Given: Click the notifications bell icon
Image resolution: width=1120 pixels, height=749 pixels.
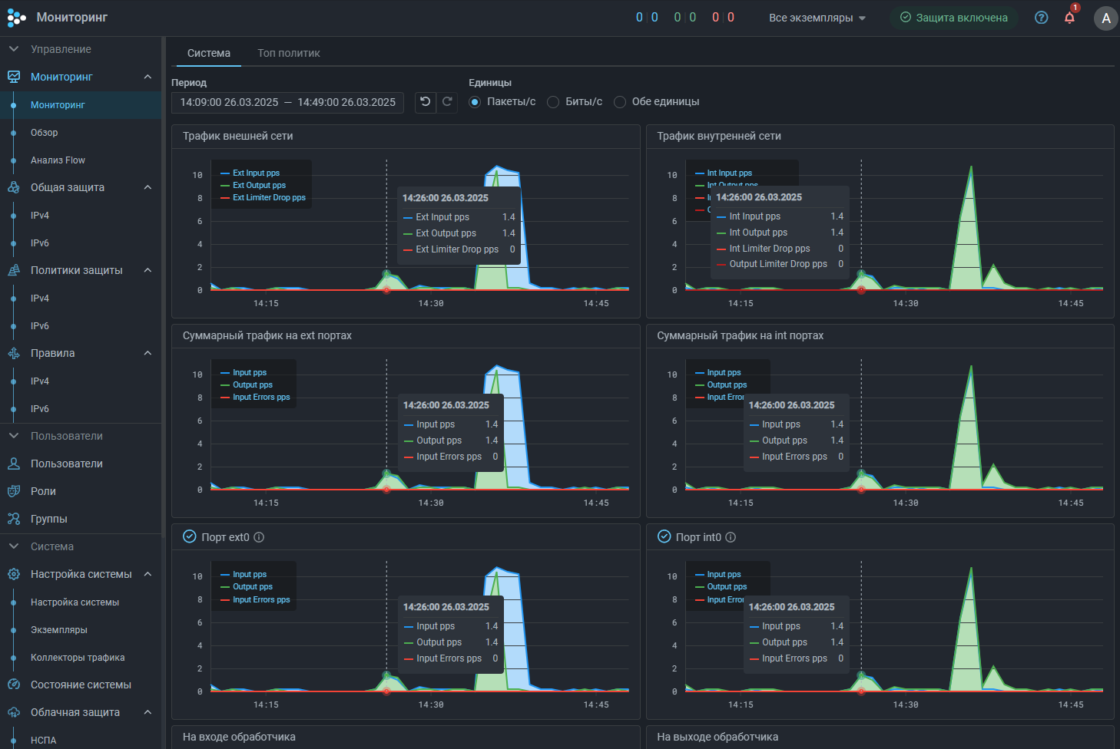Looking at the screenshot, I should pyautogui.click(x=1069, y=18).
